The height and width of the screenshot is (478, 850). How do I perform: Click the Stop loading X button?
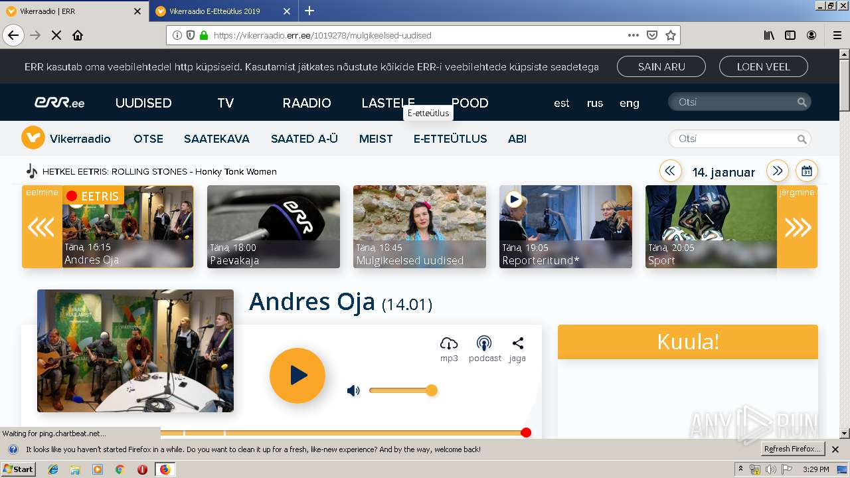[x=56, y=35]
